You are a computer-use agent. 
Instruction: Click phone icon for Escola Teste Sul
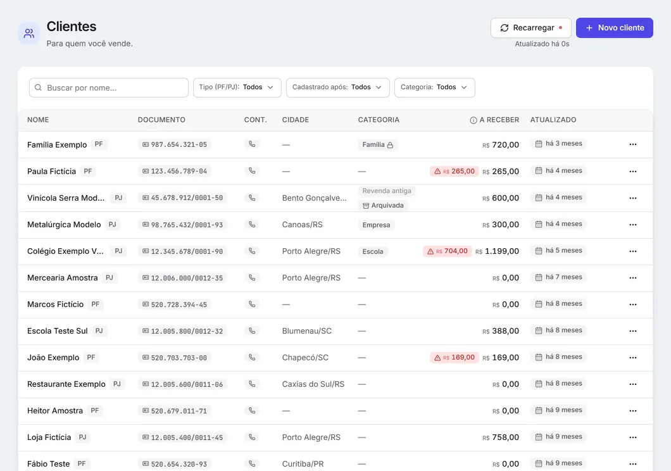click(x=252, y=330)
